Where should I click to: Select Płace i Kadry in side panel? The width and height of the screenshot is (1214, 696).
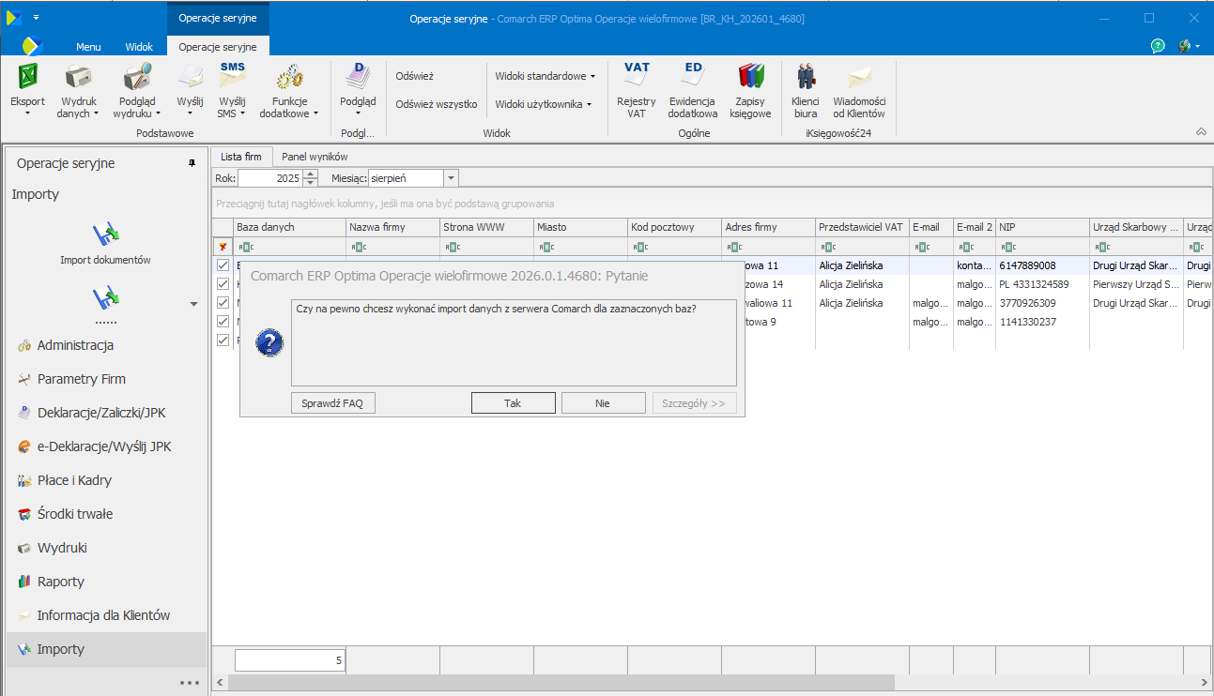[105, 480]
